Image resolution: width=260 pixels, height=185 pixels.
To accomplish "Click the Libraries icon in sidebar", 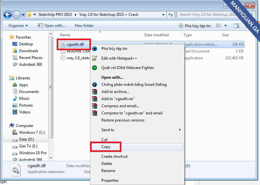I will tap(11, 78).
